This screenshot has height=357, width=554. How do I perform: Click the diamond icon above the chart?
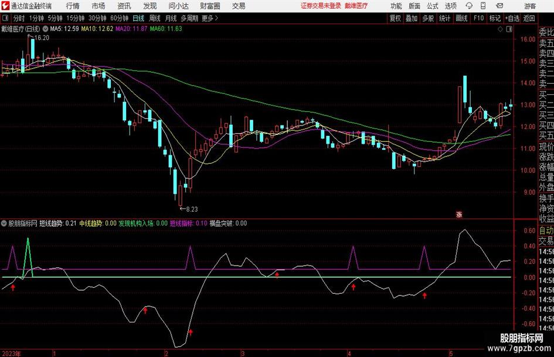500,29
